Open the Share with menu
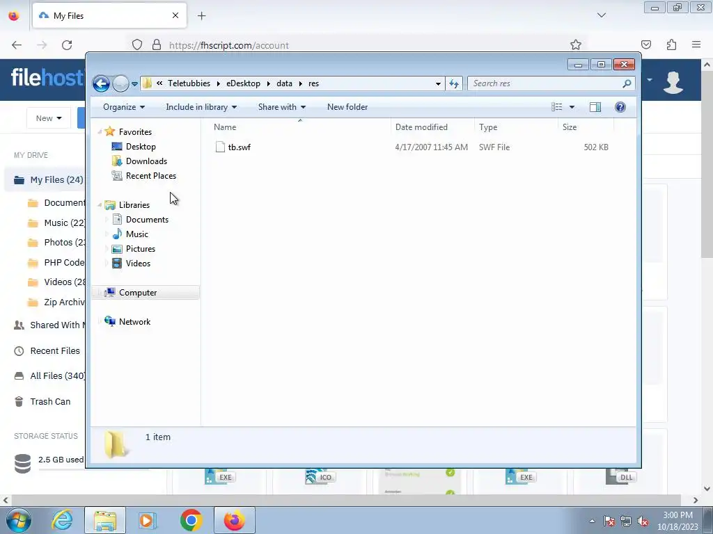Screen dimensions: 713x534 pos(281,107)
